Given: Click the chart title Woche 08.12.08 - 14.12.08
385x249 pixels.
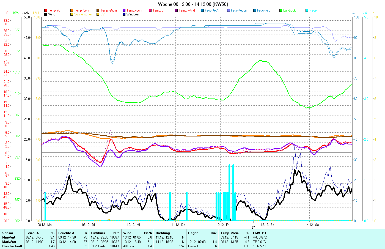Looking at the screenshot, I should (x=193, y=4).
